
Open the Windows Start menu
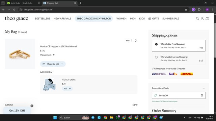pyautogui.click(x=55, y=118)
